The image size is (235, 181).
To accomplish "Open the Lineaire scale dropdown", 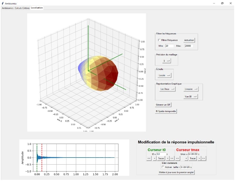I will (x=191, y=89).
